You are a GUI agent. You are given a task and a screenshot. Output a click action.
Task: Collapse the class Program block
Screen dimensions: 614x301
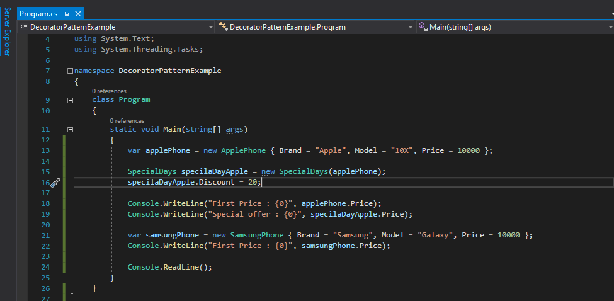70,100
